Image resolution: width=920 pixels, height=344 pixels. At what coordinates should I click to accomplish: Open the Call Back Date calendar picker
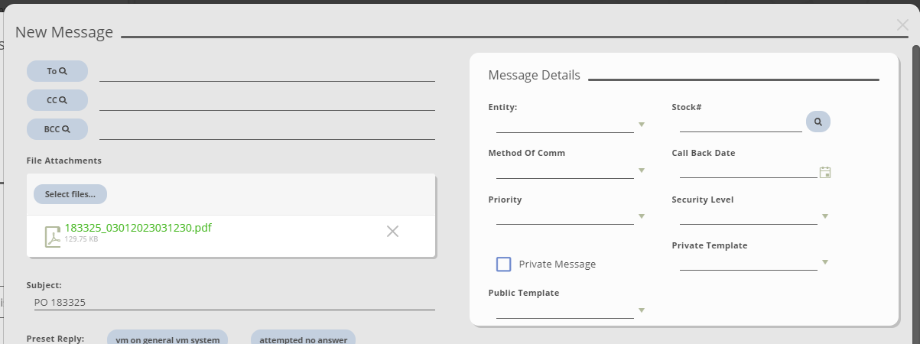pyautogui.click(x=825, y=172)
